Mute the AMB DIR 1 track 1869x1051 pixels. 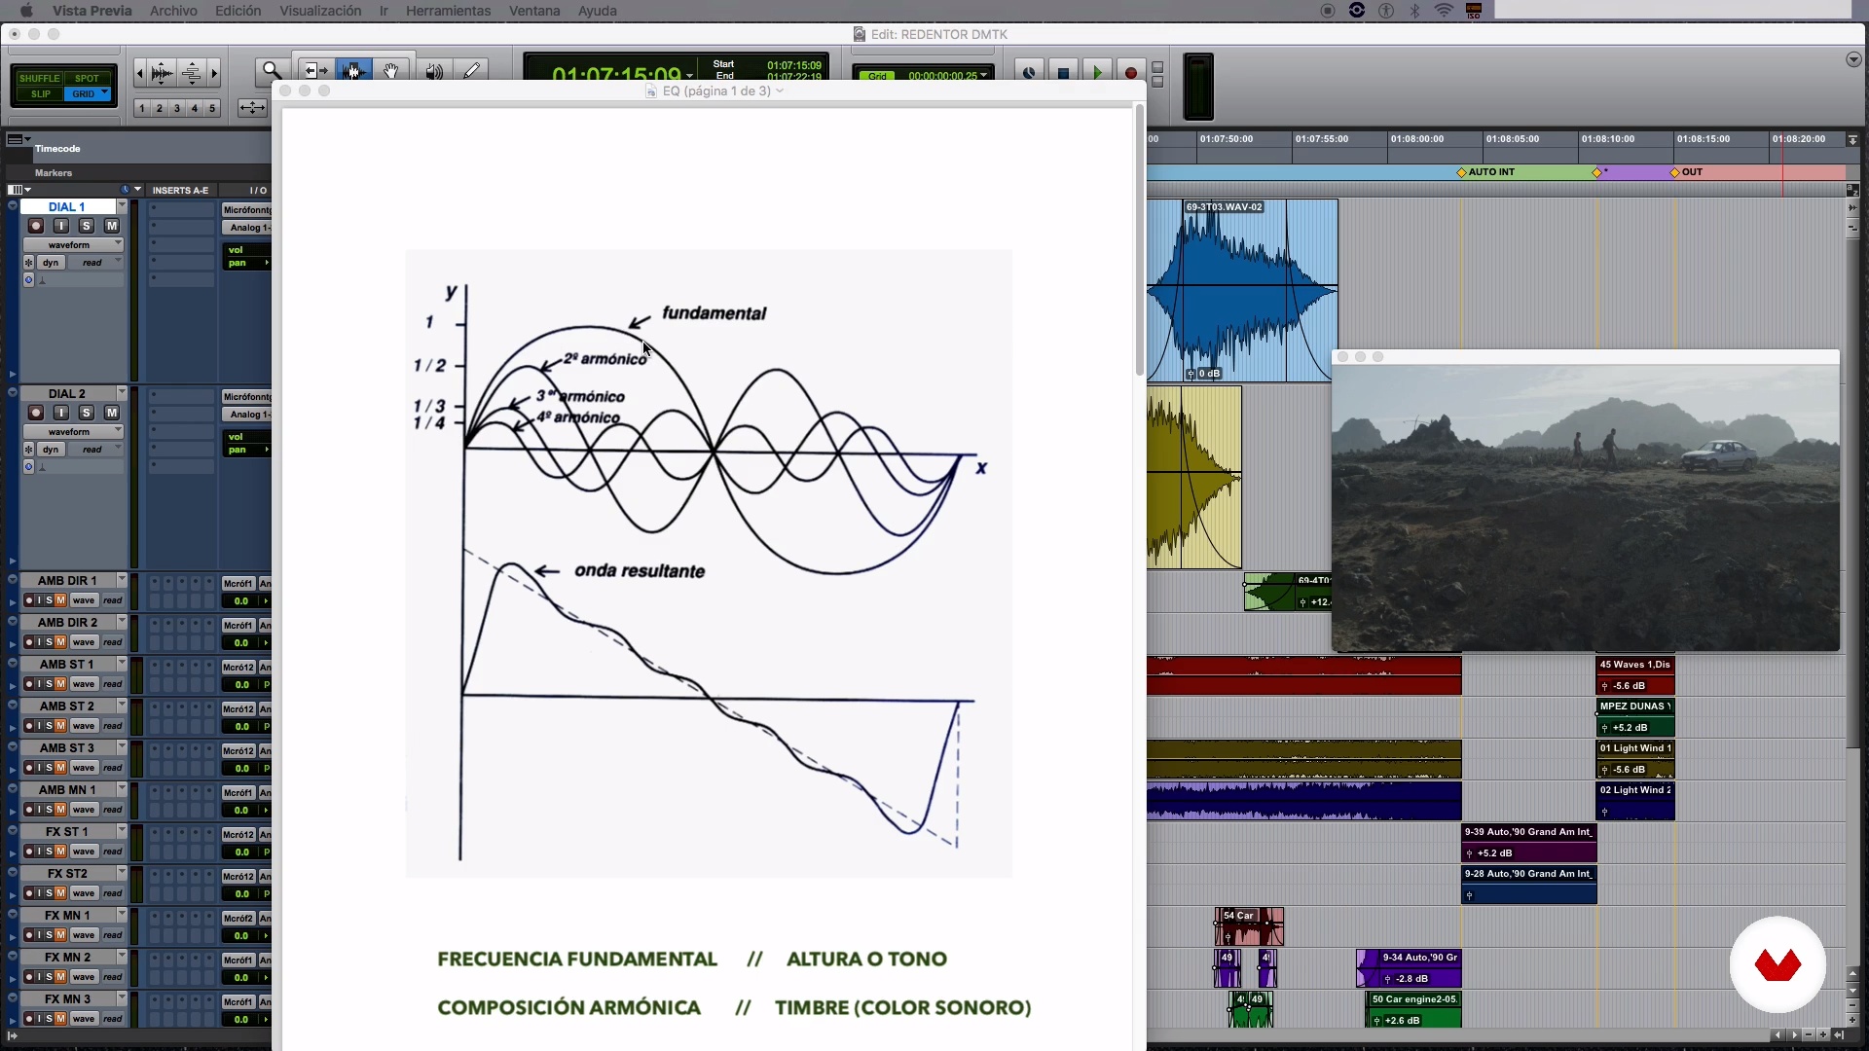60,600
